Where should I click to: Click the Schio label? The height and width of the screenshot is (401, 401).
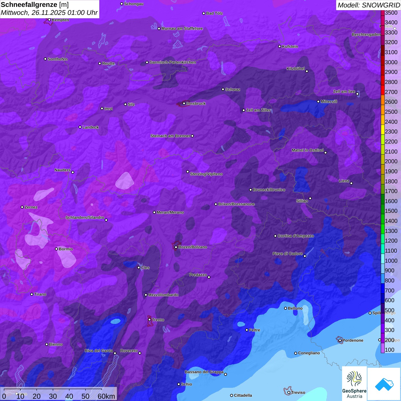tap(186, 384)
